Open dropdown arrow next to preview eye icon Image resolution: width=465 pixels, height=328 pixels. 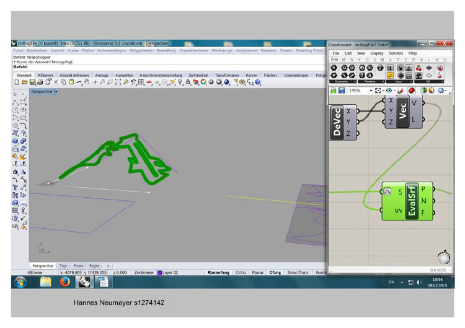coord(395,91)
